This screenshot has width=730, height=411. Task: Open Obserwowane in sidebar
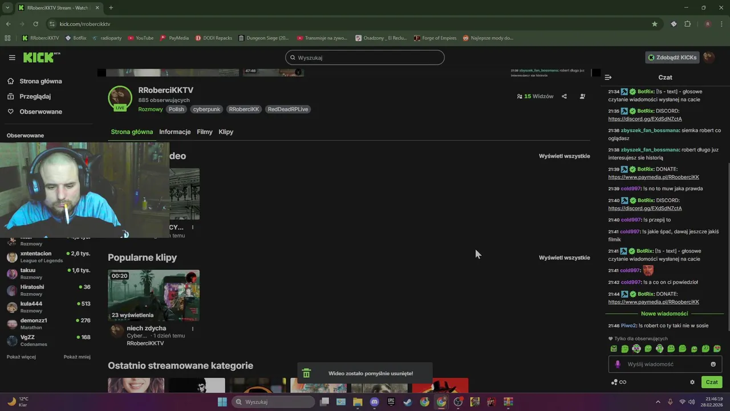(35, 111)
